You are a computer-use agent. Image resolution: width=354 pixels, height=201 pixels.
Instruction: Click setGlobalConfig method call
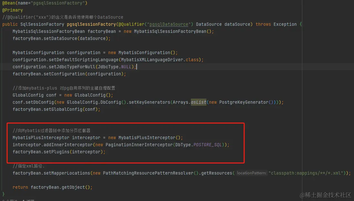63,110
